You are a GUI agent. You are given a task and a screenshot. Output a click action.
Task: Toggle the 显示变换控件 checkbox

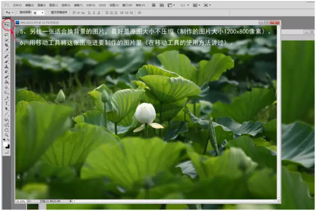48,12
